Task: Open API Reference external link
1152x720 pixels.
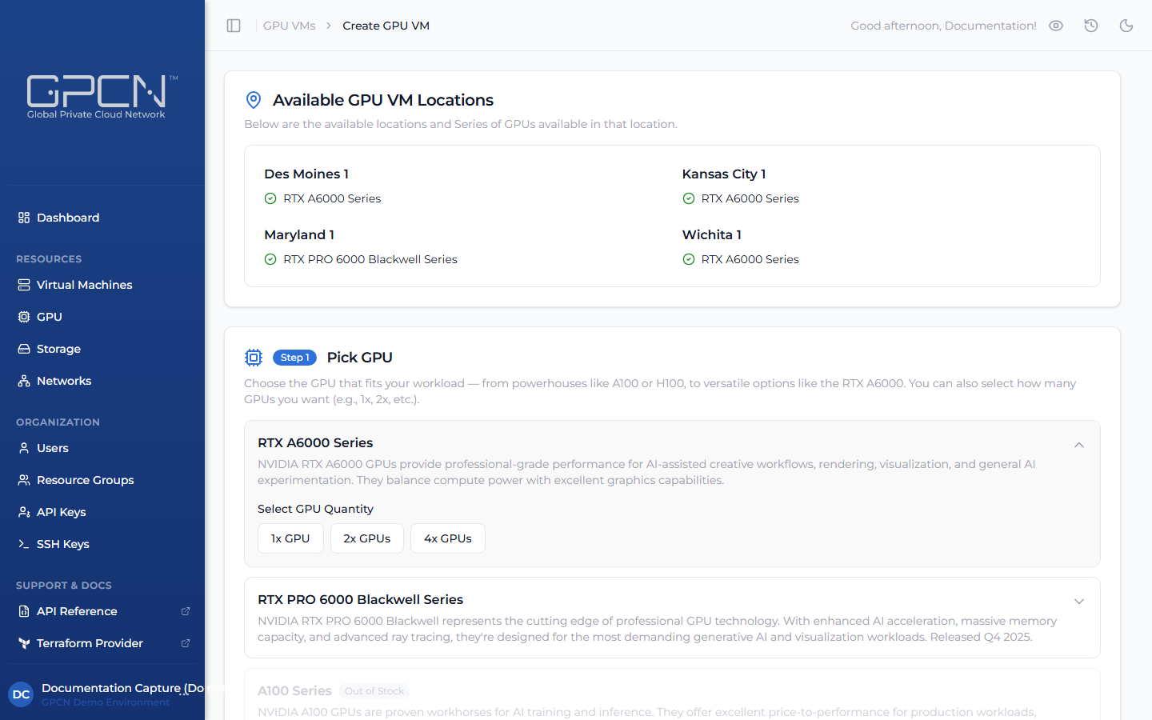Action: coord(102,611)
